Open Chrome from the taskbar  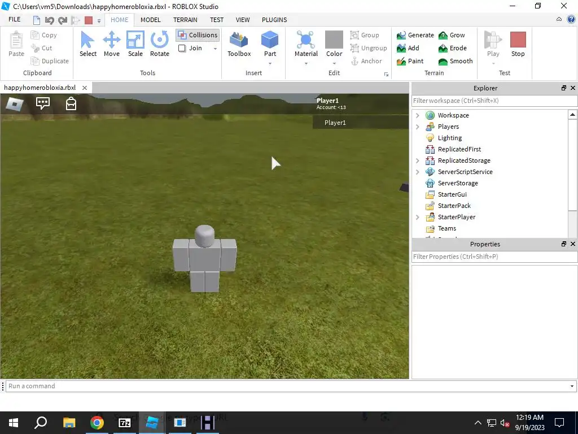click(x=97, y=423)
